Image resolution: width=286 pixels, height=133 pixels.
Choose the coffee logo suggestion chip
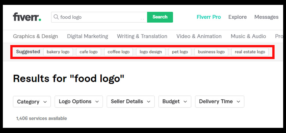[119, 52]
